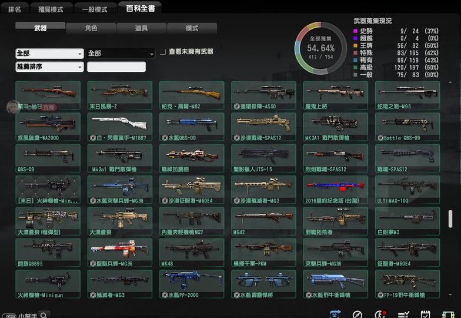461x318 pixels.
Task: Open the second dark 全部 dropdown
Action: [121, 54]
